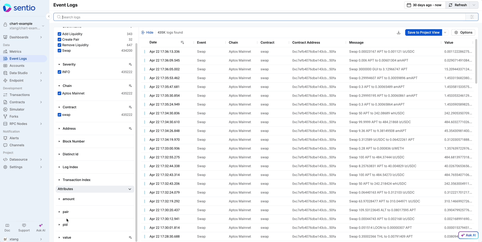The width and height of the screenshot is (482, 242).
Task: Click the Support chat icon
Action: tap(24, 225)
